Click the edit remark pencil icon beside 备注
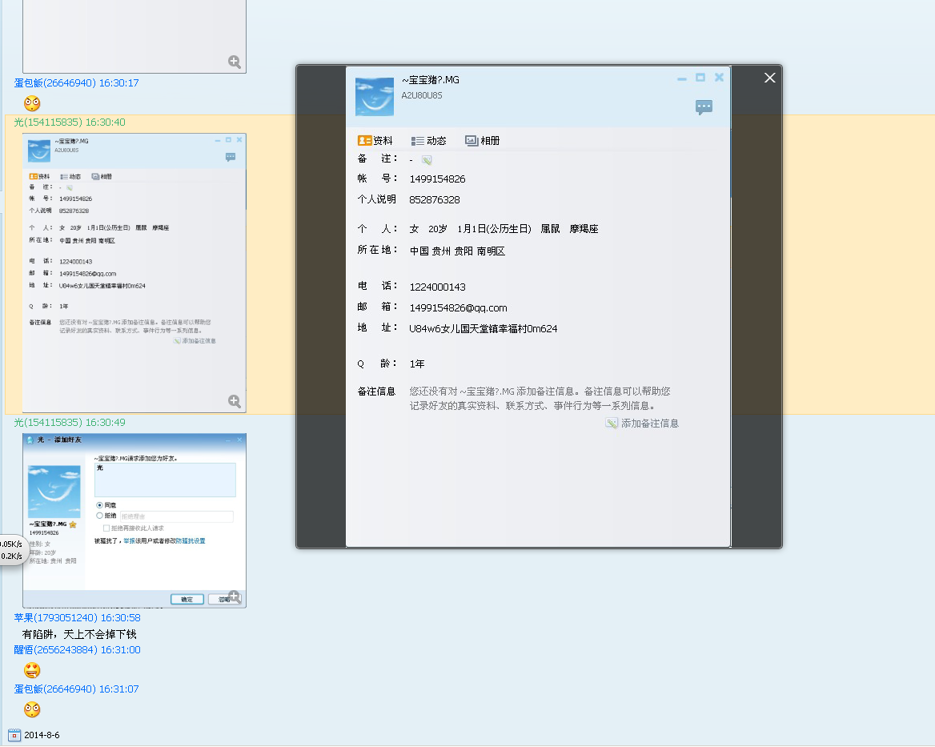935x747 pixels. pos(426,159)
